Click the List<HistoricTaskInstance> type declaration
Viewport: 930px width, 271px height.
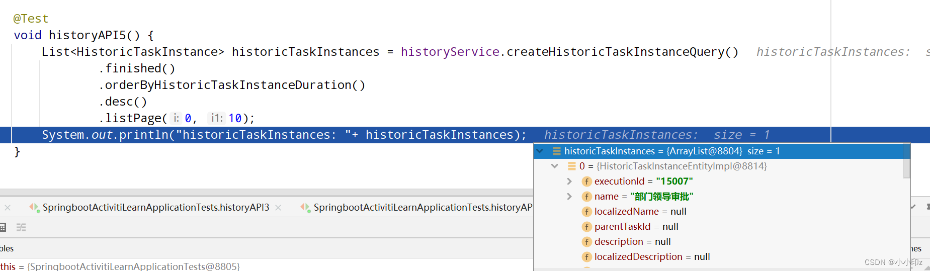tap(133, 52)
